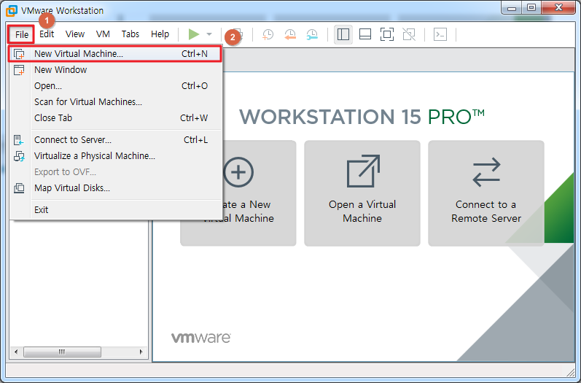The width and height of the screenshot is (581, 383).
Task: Select Map Virtual Disks... entry
Action: pyautogui.click(x=115, y=188)
